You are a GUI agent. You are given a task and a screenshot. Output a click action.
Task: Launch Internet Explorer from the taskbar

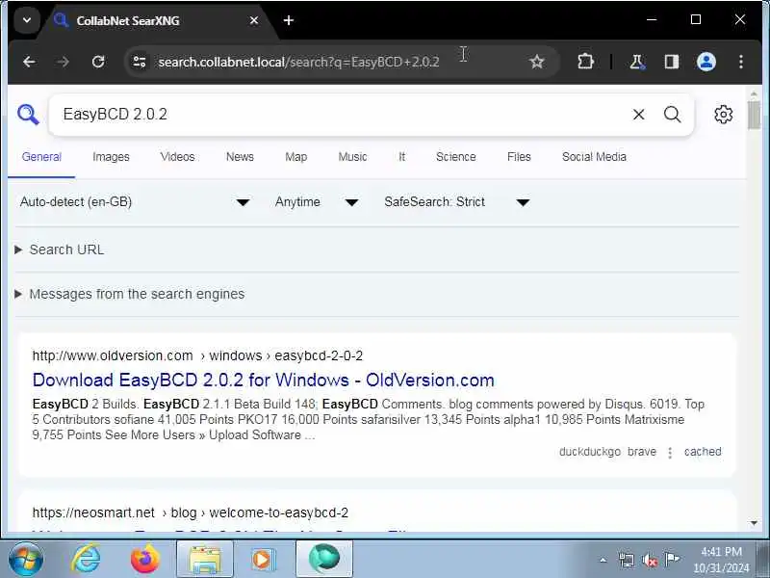coord(87,560)
